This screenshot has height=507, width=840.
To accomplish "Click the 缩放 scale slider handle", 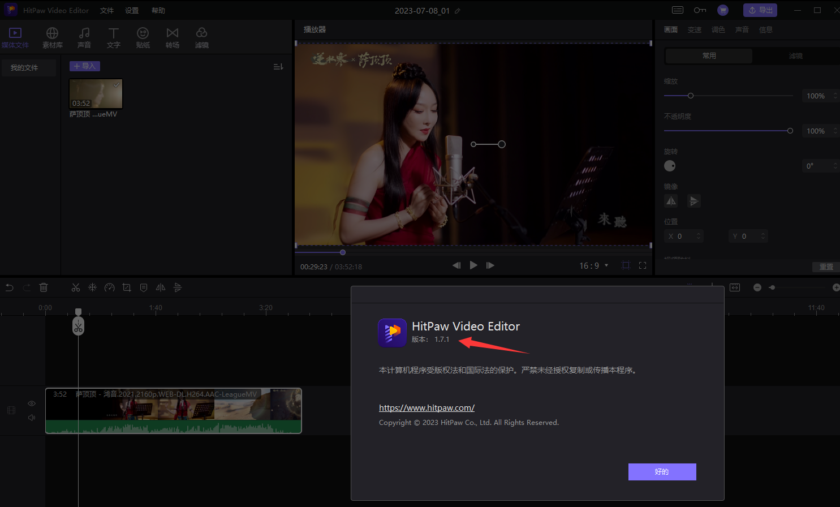I will pos(691,96).
